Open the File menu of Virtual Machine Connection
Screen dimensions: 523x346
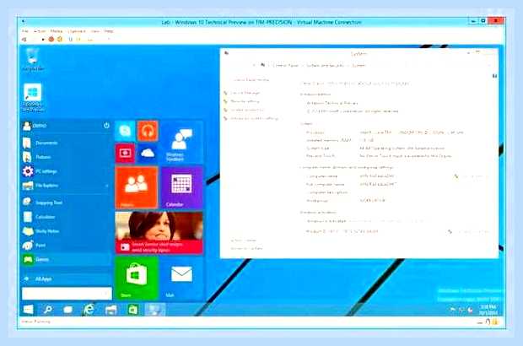tap(25, 31)
